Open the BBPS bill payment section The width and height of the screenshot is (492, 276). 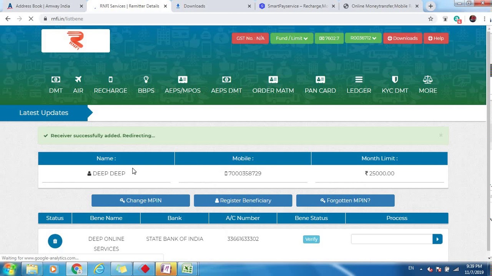(x=146, y=85)
